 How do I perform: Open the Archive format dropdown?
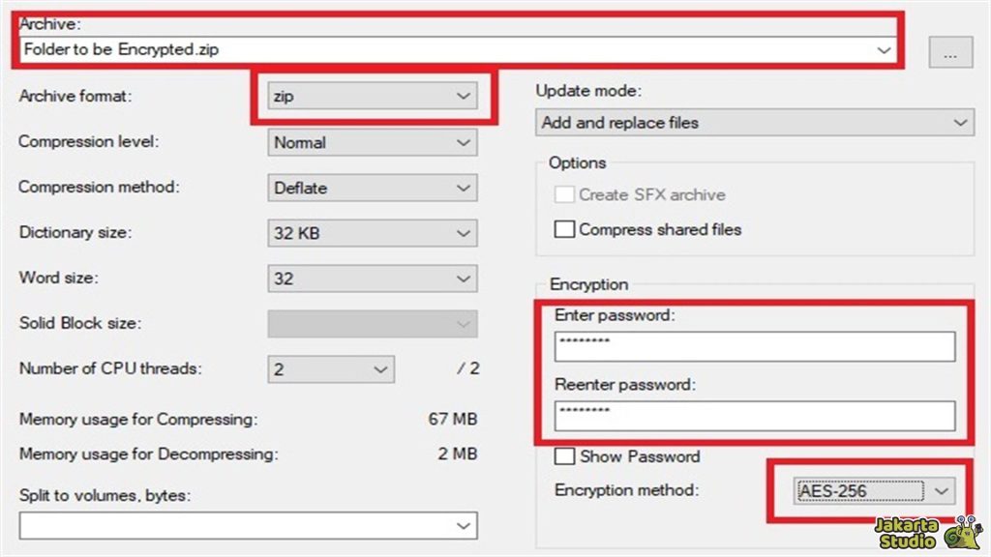pos(464,96)
